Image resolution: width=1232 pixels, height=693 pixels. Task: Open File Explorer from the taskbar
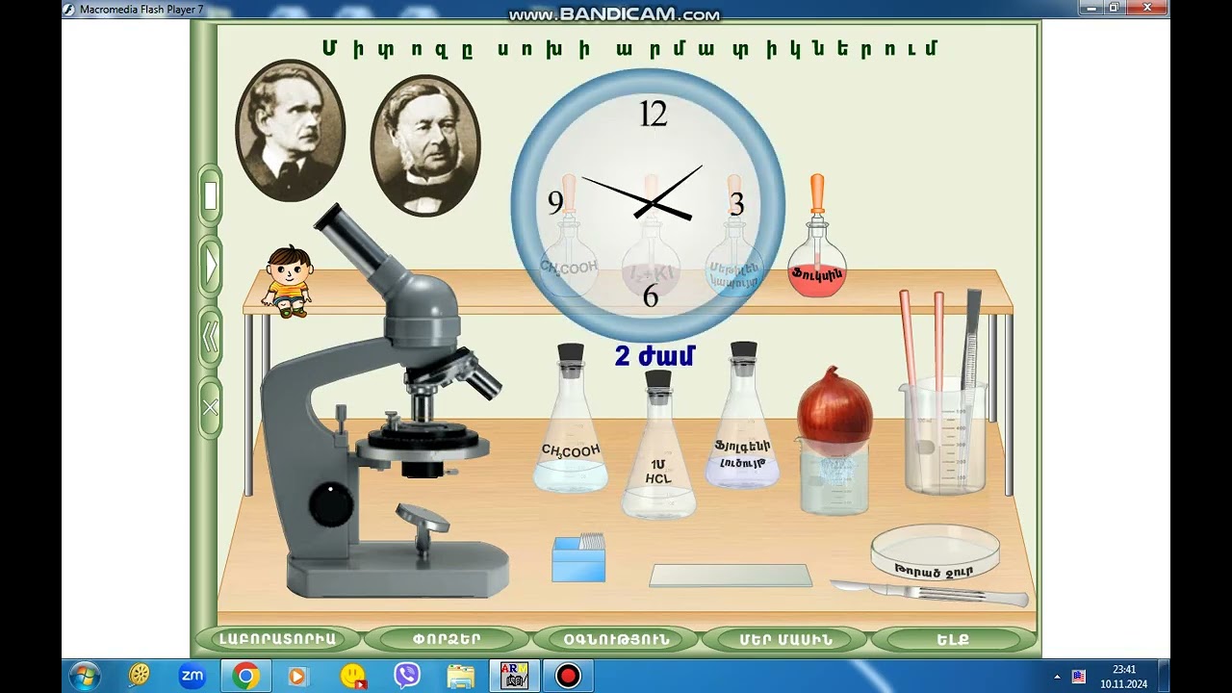tap(461, 676)
